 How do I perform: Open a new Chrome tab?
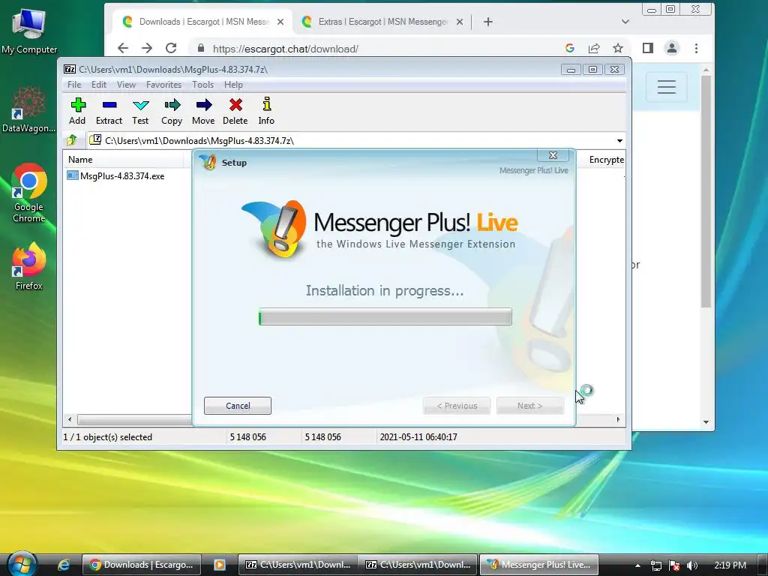pyautogui.click(x=487, y=22)
